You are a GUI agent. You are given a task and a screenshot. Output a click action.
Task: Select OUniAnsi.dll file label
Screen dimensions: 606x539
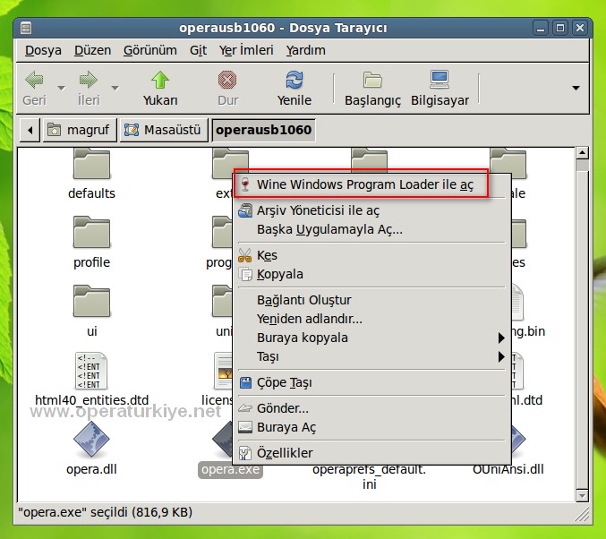[x=508, y=469]
